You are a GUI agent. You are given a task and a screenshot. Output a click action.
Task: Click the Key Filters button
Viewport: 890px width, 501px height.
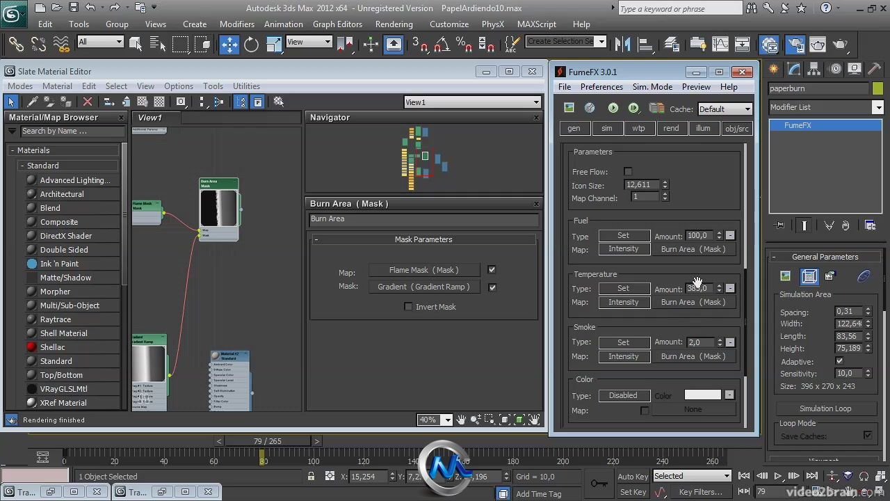point(700,492)
